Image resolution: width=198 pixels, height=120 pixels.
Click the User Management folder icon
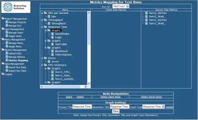click(3, 29)
